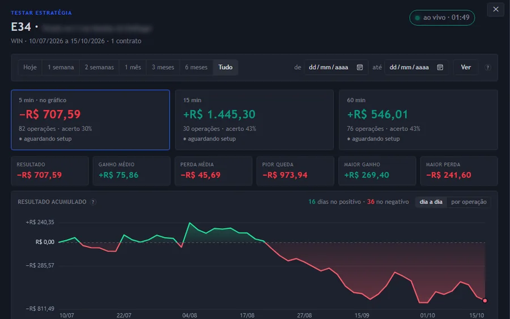Select the Tudo period tab
510x319 pixels.
click(226, 67)
